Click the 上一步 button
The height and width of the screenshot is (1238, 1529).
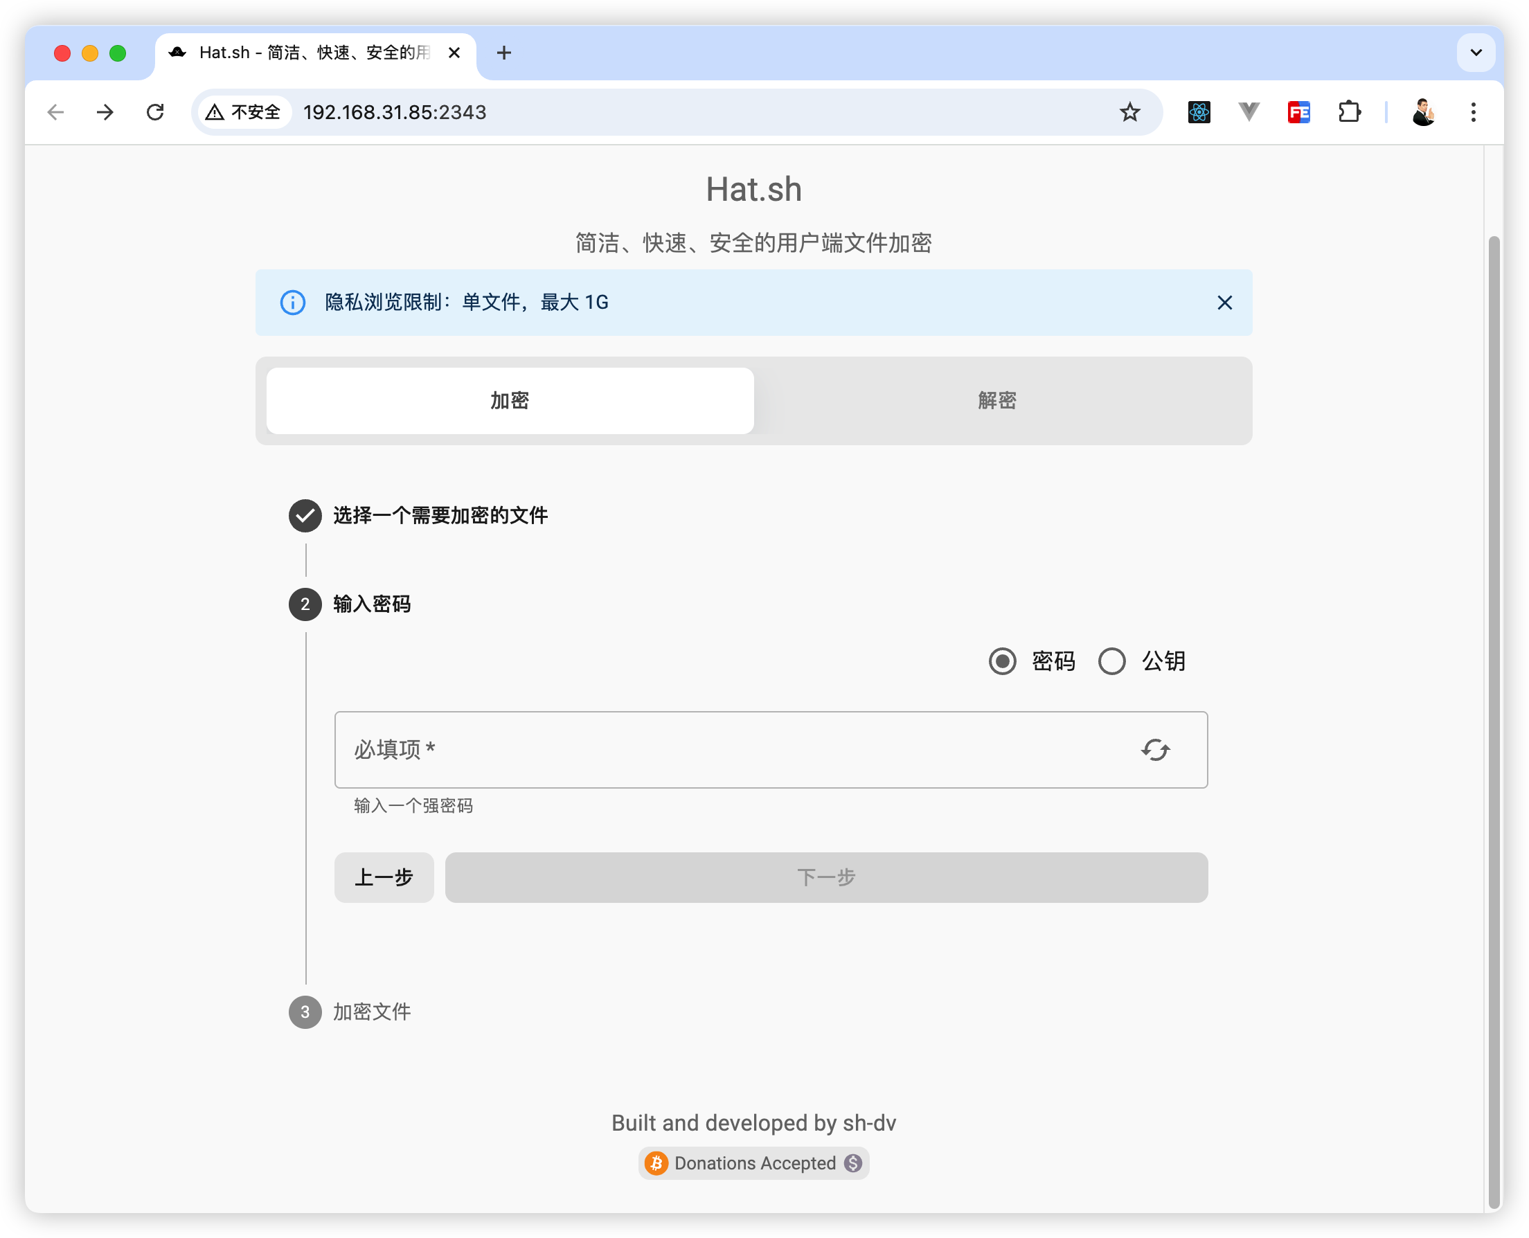[x=384, y=877]
